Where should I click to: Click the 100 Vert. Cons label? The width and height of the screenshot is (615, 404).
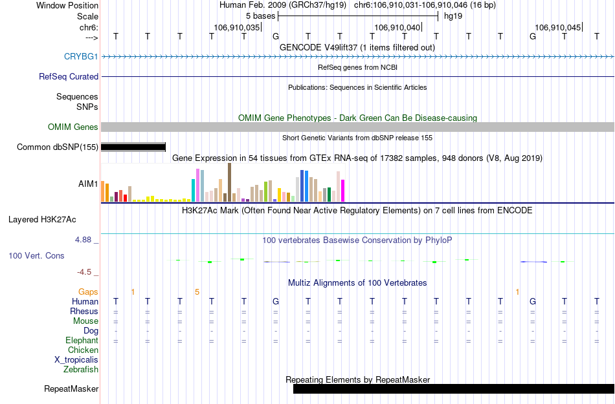[36, 255]
